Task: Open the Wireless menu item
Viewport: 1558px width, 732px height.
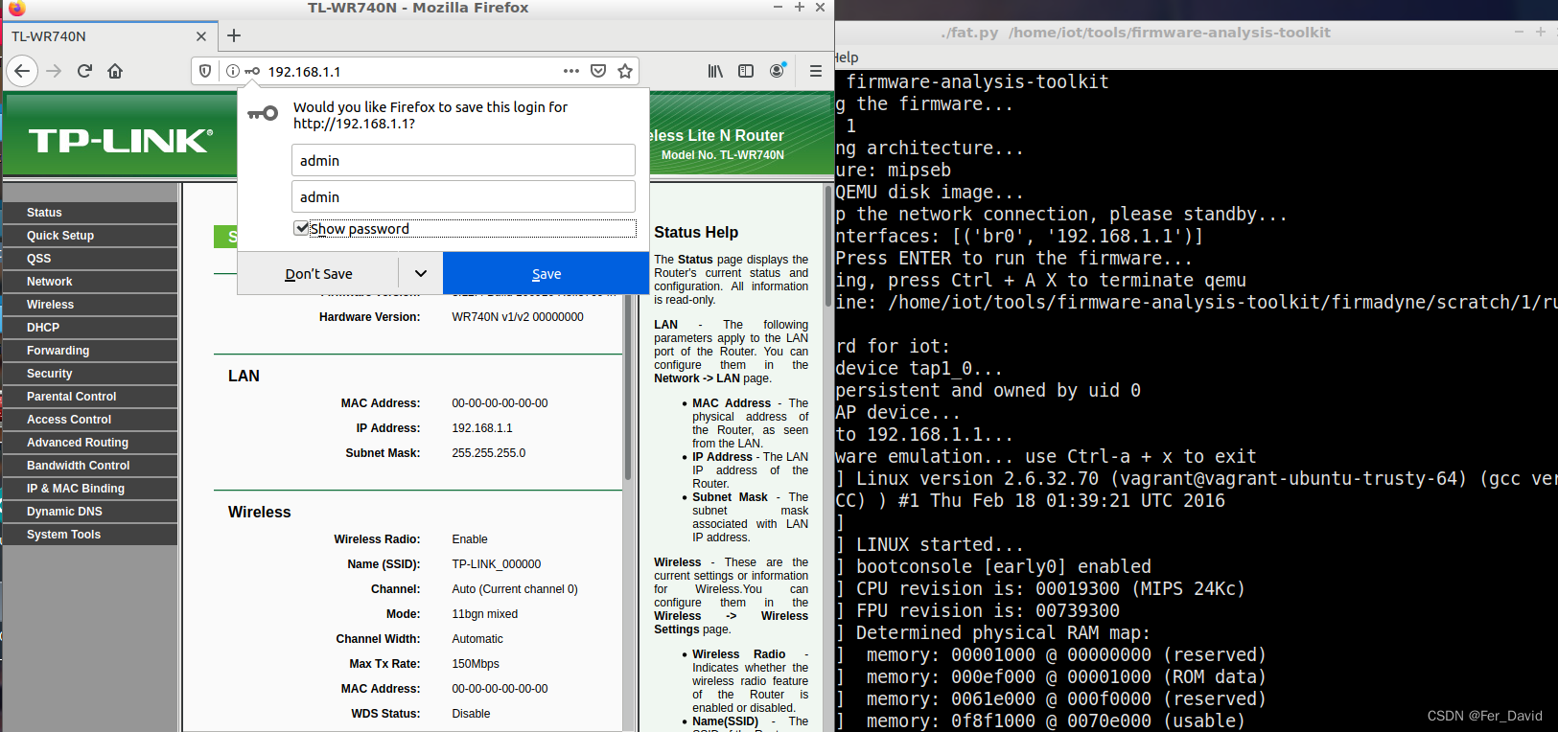Action: [89, 305]
